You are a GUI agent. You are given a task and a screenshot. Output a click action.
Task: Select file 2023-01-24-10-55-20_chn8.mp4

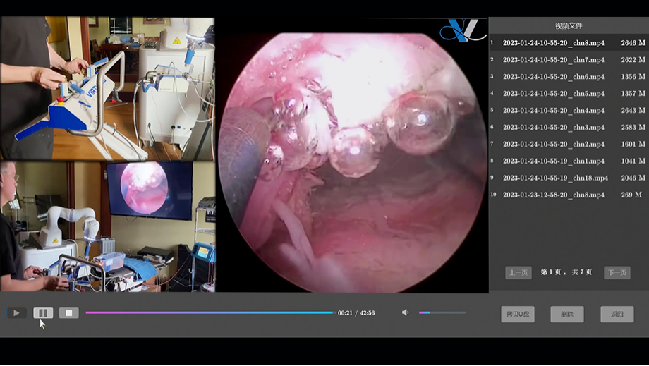(553, 43)
